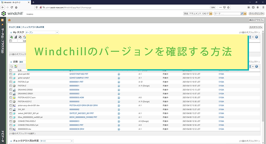
Task: Collapse the 更新 section
Action: (11, 62)
